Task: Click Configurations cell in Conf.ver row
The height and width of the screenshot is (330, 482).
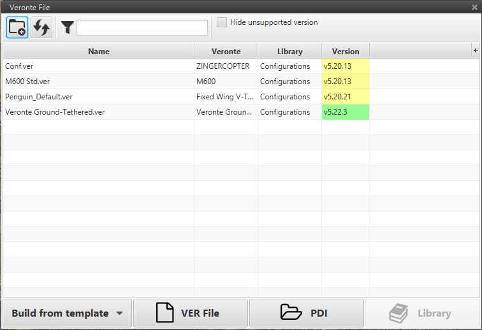Action: [x=290, y=66]
